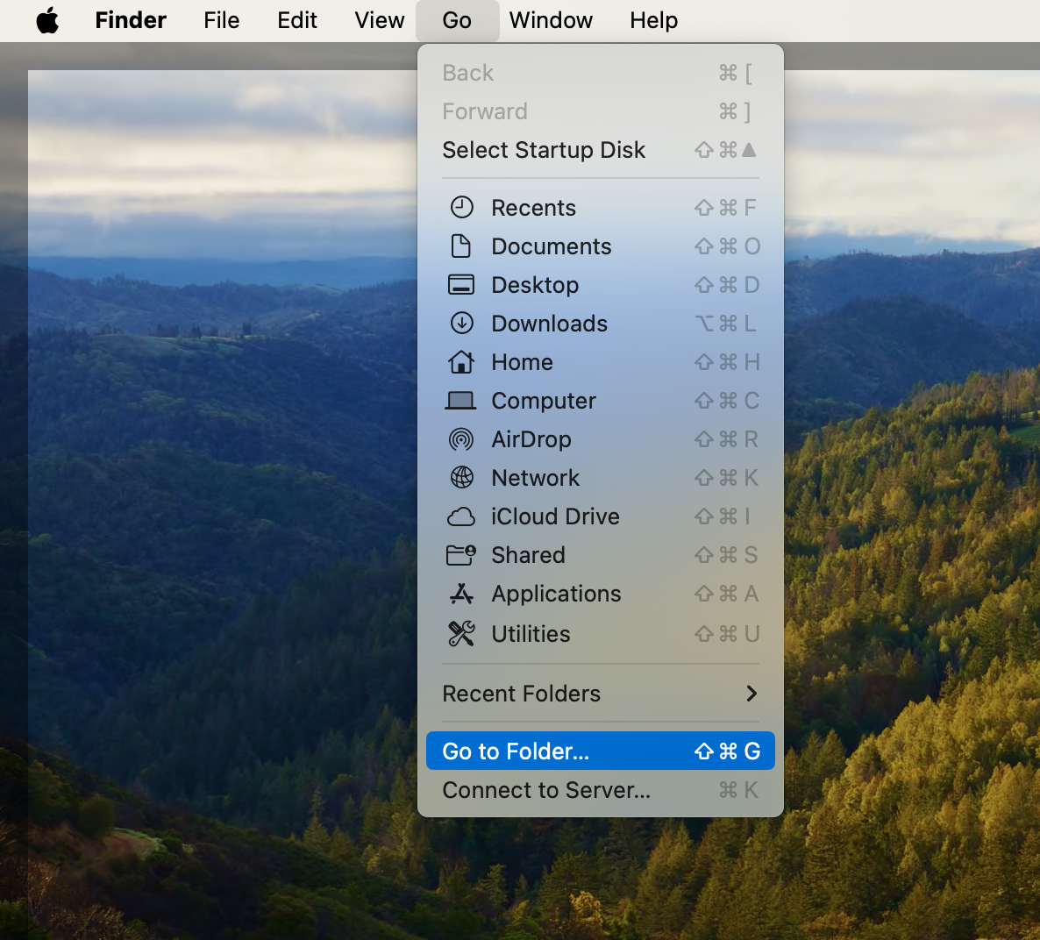
Task: Click the Recents label text
Action: (x=533, y=208)
